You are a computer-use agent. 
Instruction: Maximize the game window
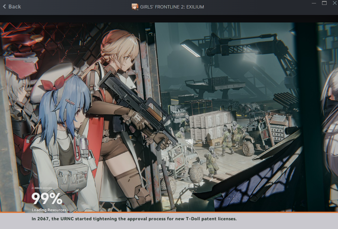click(324, 3)
